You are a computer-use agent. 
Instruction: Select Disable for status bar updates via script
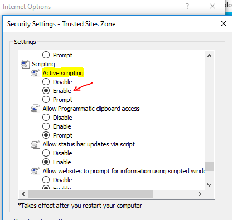[x=46, y=153]
